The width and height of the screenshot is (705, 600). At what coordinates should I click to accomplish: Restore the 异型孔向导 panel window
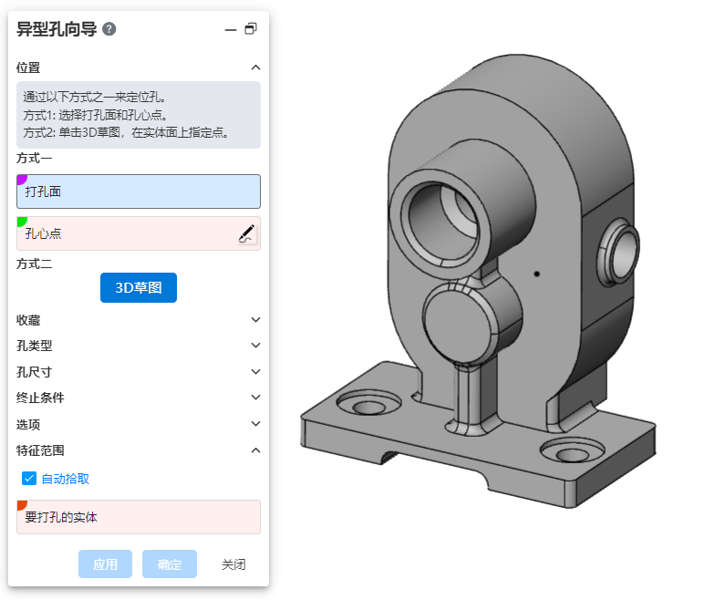pyautogui.click(x=251, y=29)
